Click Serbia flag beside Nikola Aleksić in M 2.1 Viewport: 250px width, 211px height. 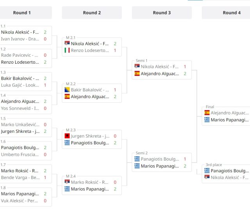pyautogui.click(x=67, y=43)
